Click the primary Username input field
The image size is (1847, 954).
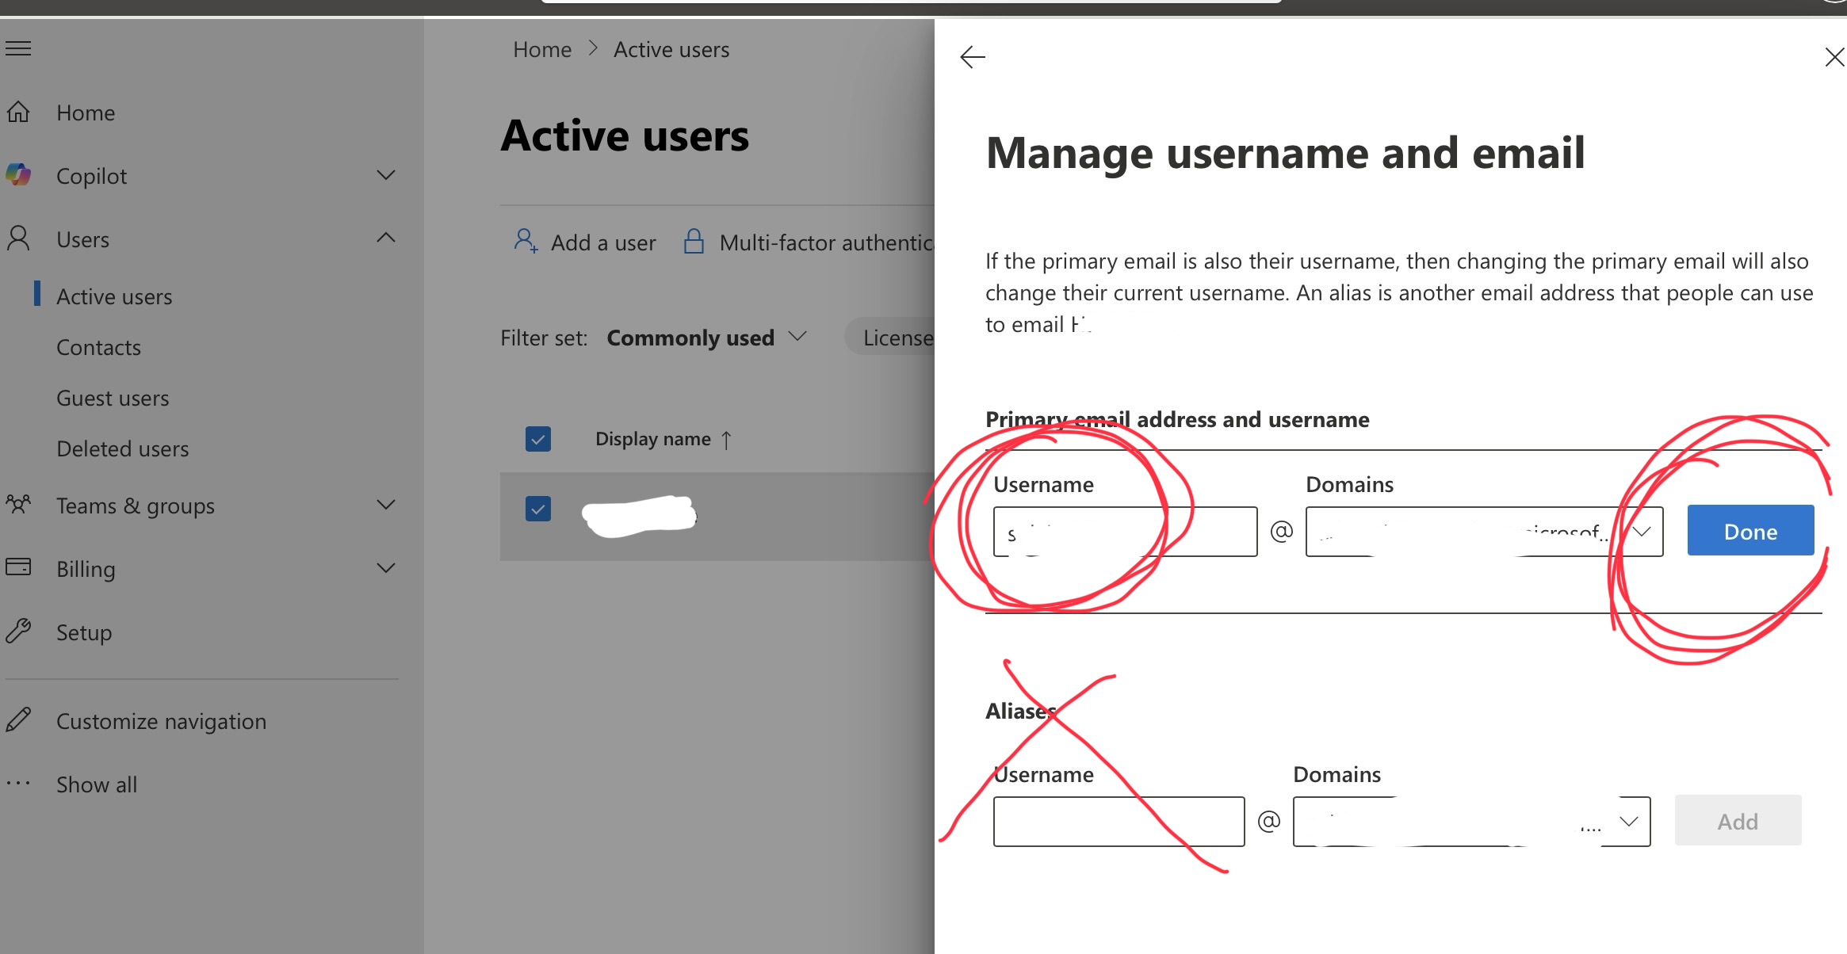1125,532
